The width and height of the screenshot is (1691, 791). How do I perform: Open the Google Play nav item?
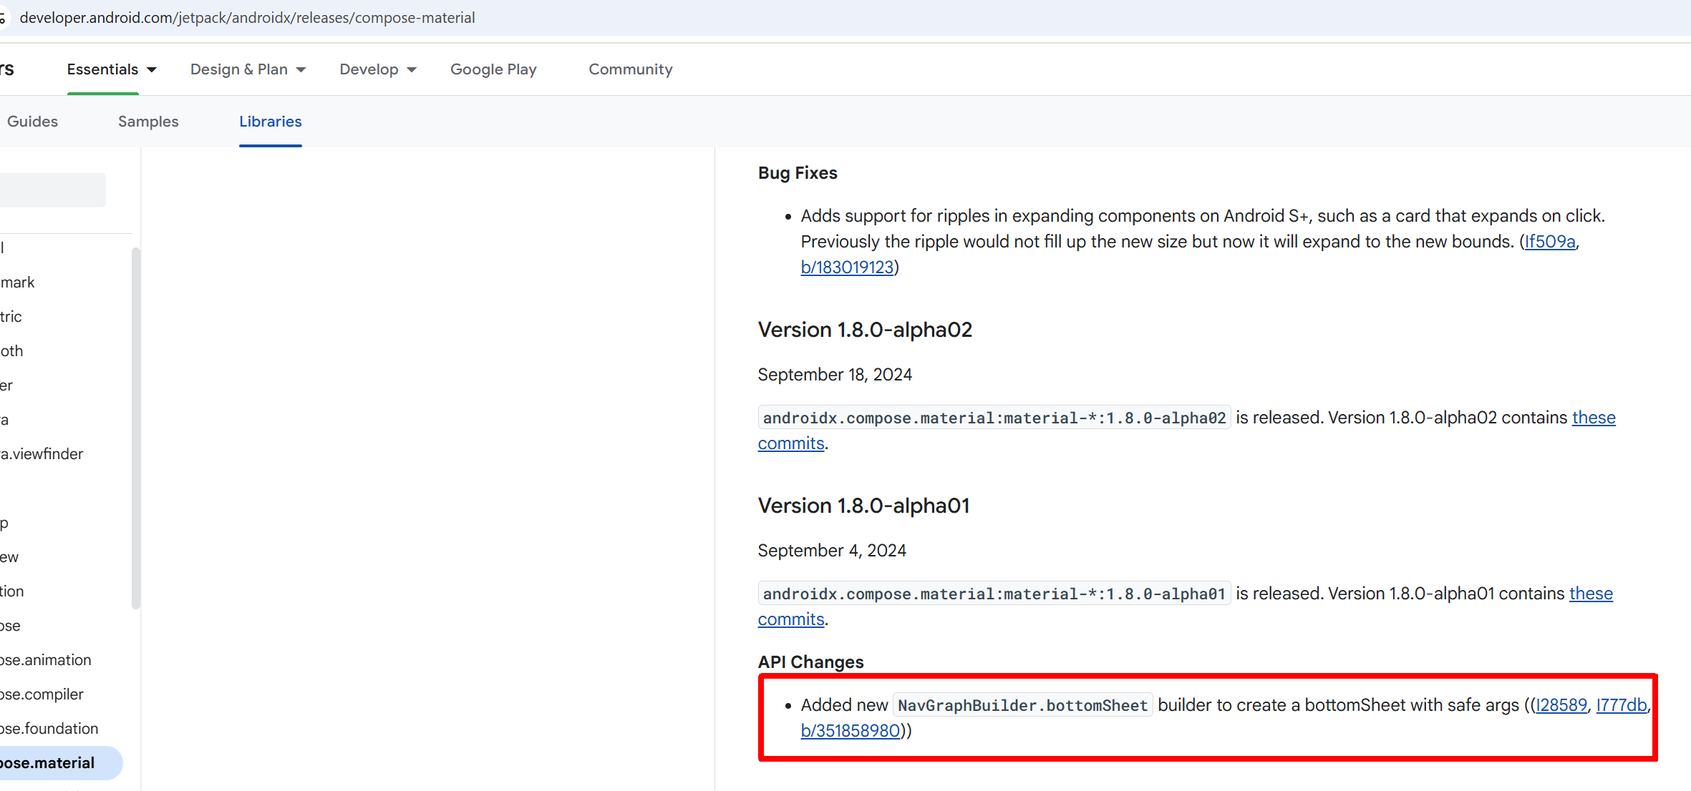coord(493,69)
